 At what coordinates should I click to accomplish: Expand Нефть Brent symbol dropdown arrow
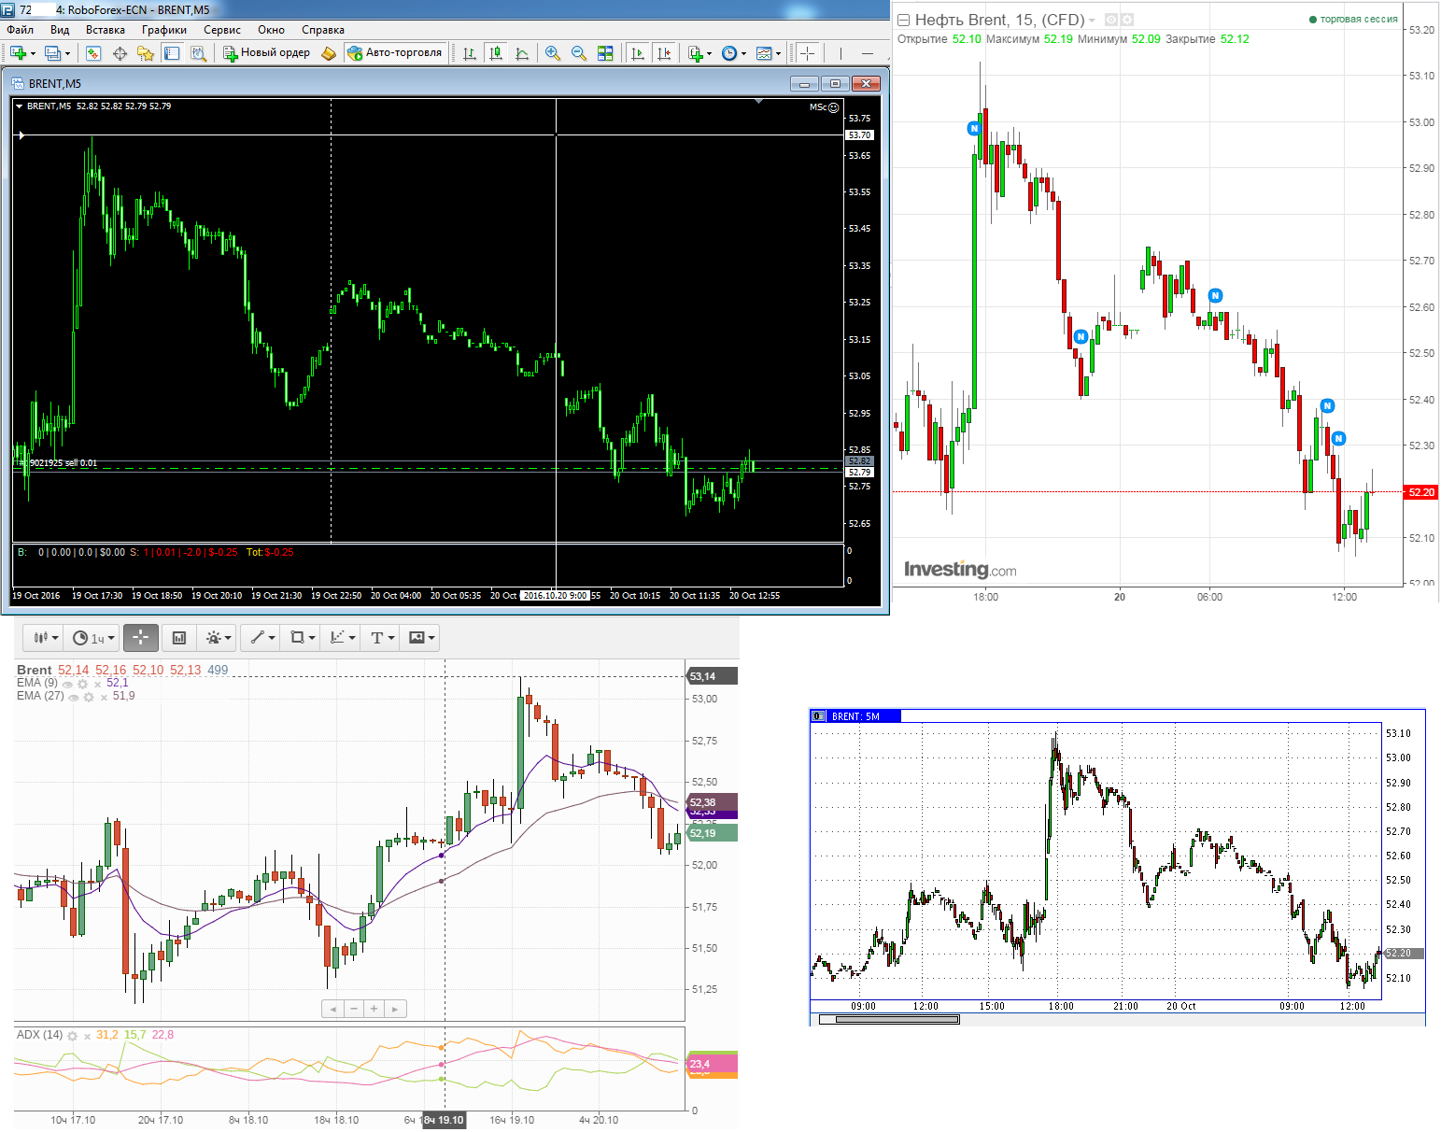pyautogui.click(x=1092, y=21)
